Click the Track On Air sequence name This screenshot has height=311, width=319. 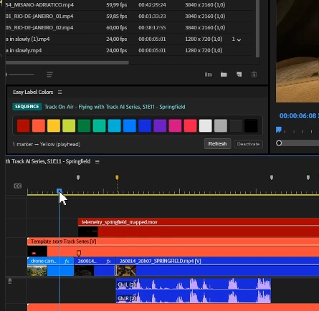[115, 107]
